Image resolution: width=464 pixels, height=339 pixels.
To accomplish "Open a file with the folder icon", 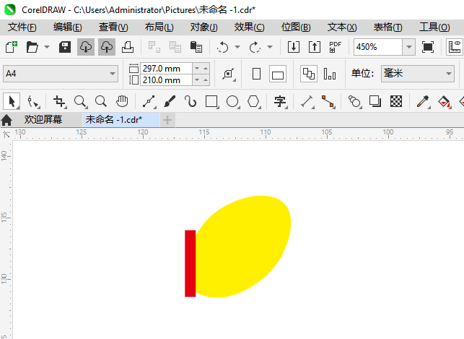I will coord(32,47).
